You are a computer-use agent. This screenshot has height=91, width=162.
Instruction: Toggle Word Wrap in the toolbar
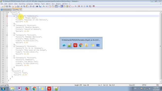[x=56, y=6]
